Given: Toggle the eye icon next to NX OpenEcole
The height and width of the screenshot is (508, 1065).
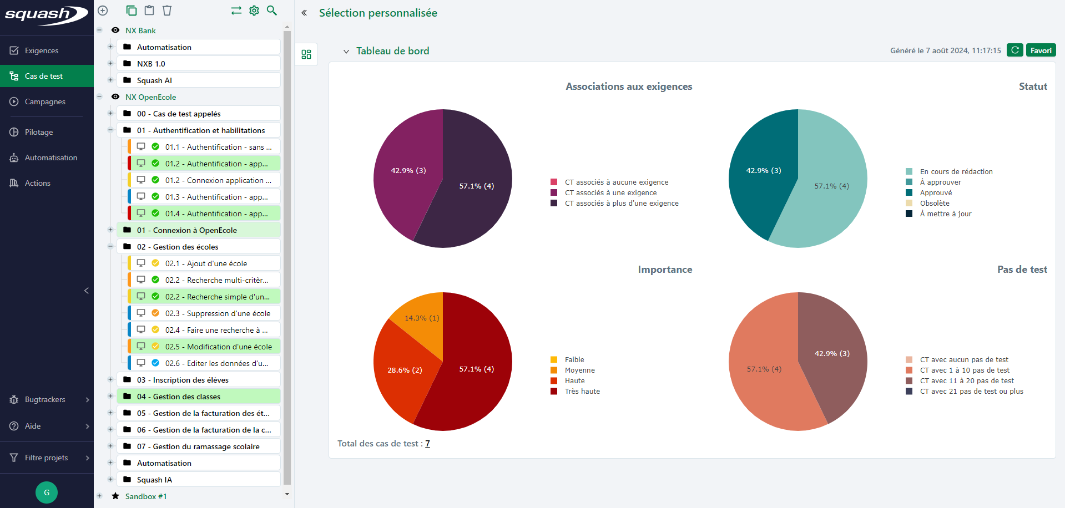Looking at the screenshot, I should click(x=115, y=97).
